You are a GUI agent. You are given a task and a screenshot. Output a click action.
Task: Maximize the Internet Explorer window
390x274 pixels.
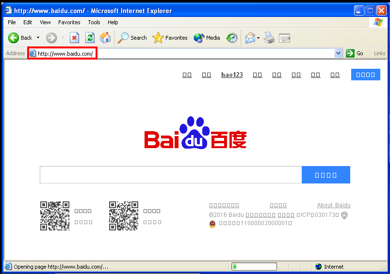(370, 11)
